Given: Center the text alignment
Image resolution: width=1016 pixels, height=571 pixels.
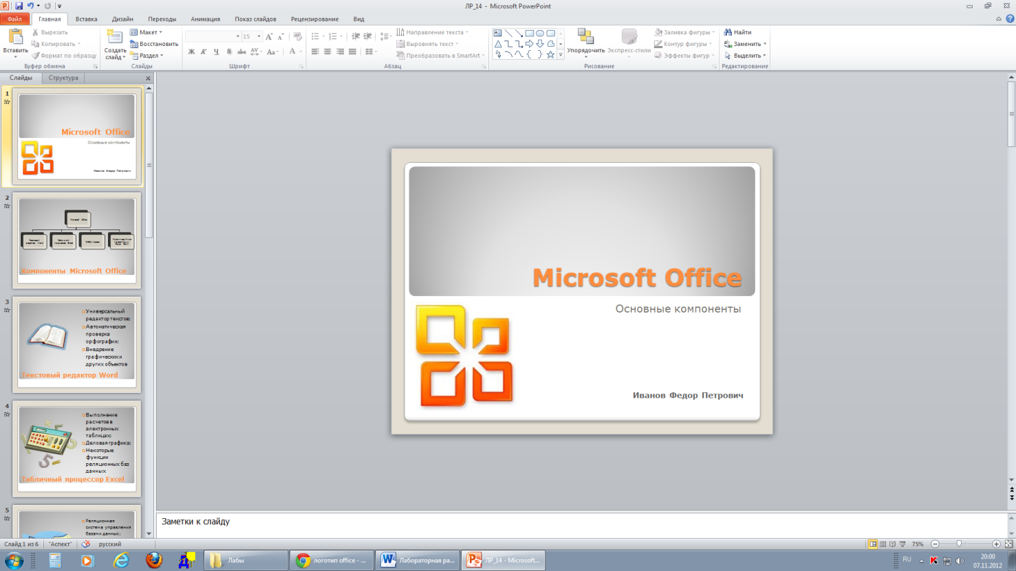Looking at the screenshot, I should [327, 52].
